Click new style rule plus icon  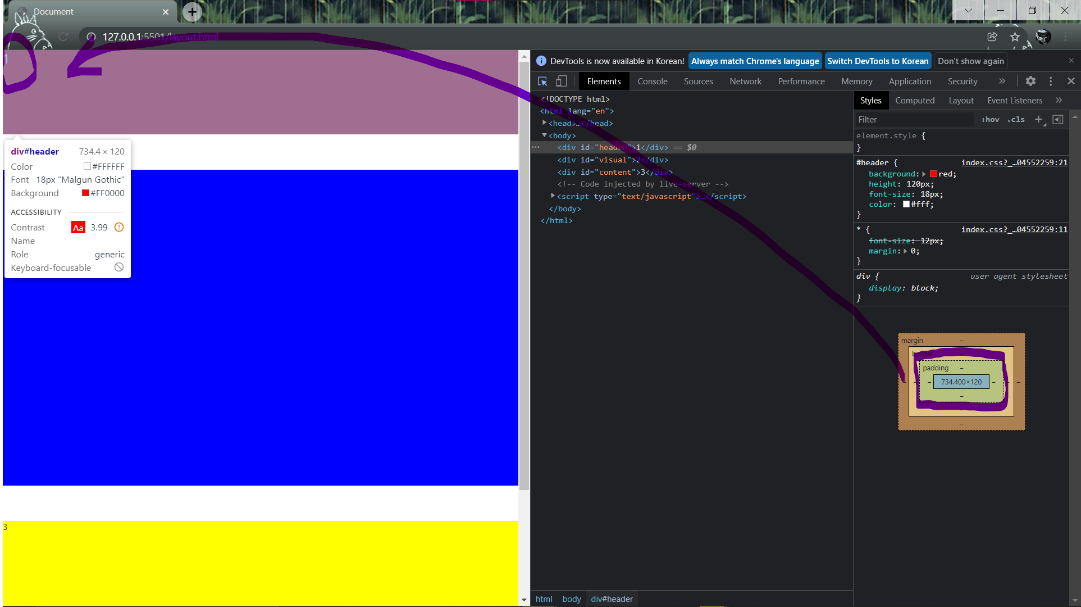pos(1038,120)
